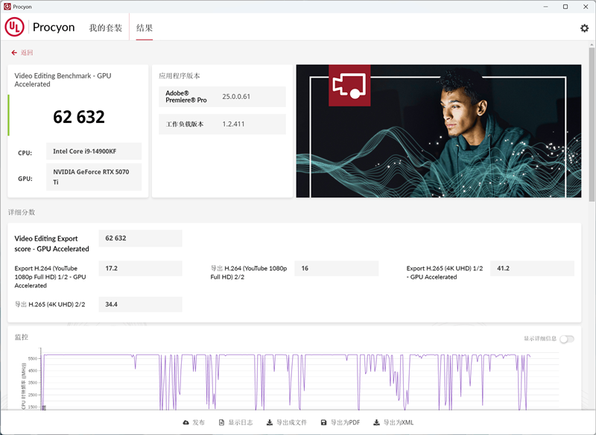The height and width of the screenshot is (435, 596).
Task: Click the export to file download icon
Action: 269,422
